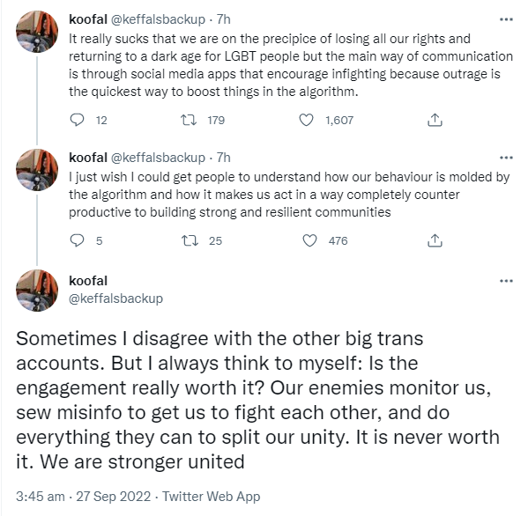Reply to the second tweet with 5 replies
Screen dimensions: 528x516
click(x=77, y=240)
